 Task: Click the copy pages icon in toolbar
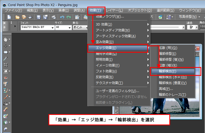(169, 17)
